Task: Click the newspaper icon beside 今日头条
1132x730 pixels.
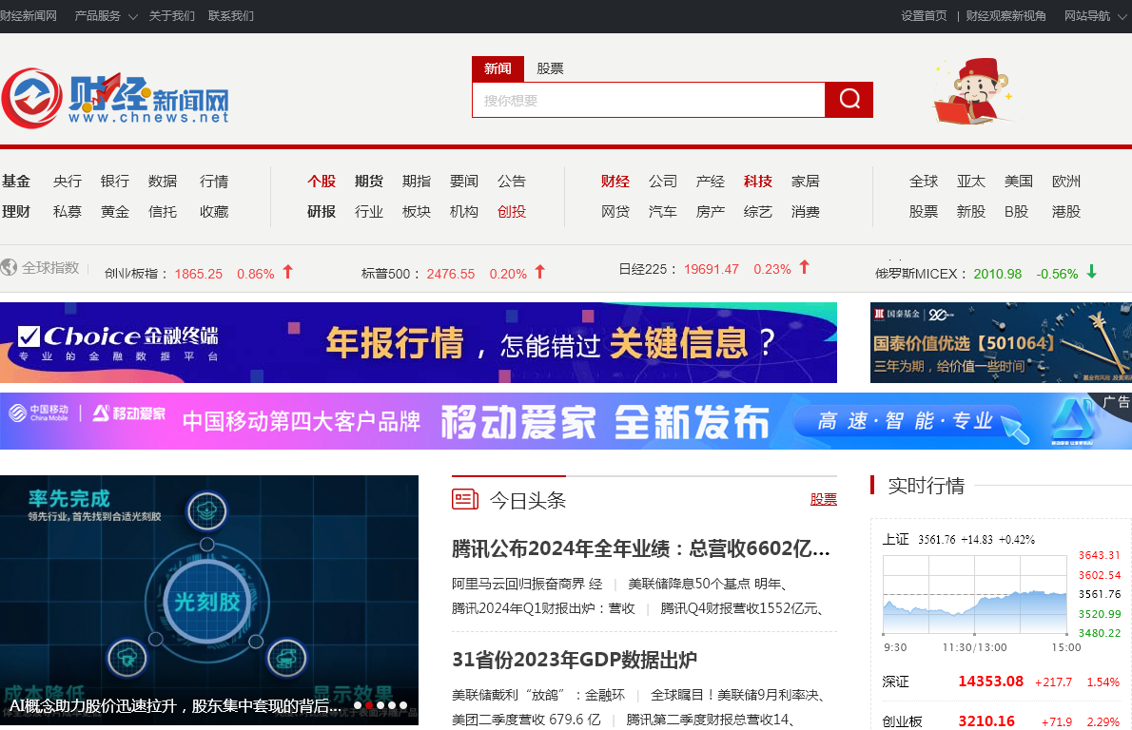Action: 465,499
